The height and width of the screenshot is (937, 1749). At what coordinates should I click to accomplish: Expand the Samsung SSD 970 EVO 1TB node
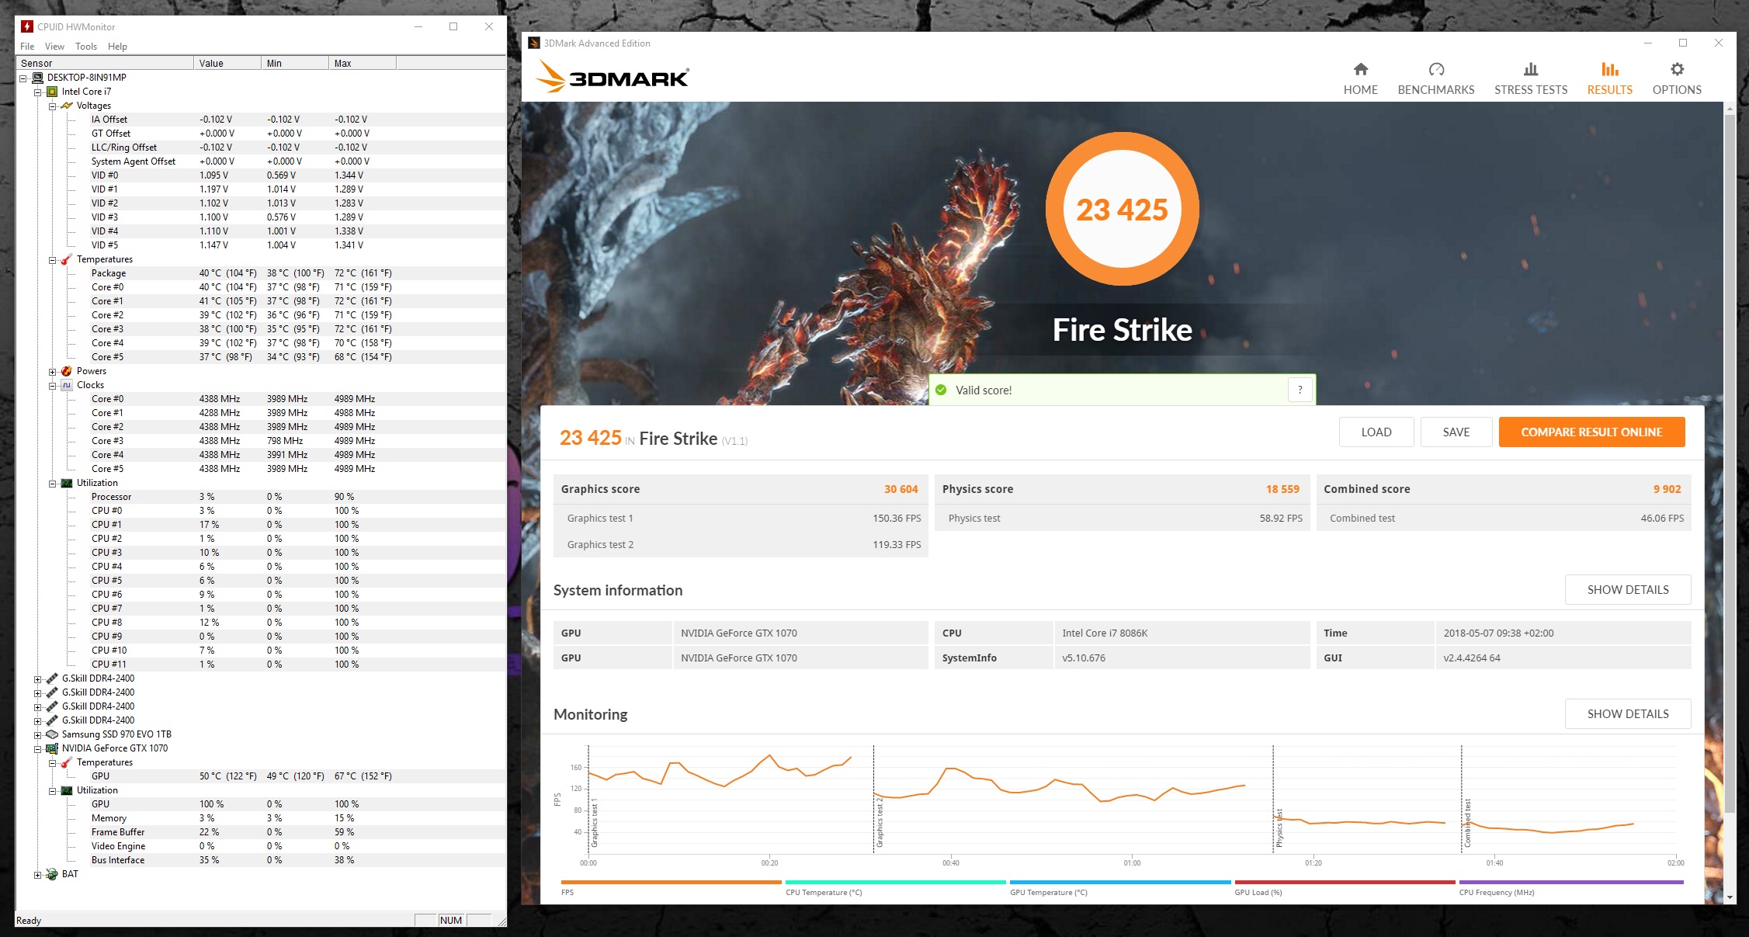(x=37, y=734)
